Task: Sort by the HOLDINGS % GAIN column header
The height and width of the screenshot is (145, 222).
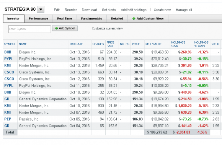Action: coord(201,44)
